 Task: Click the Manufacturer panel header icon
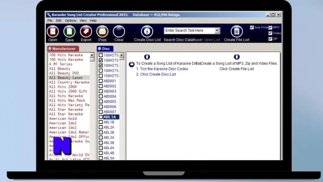(x=50, y=49)
